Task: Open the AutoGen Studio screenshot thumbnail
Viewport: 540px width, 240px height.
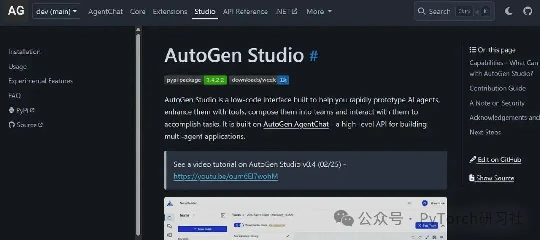Action: (306, 218)
